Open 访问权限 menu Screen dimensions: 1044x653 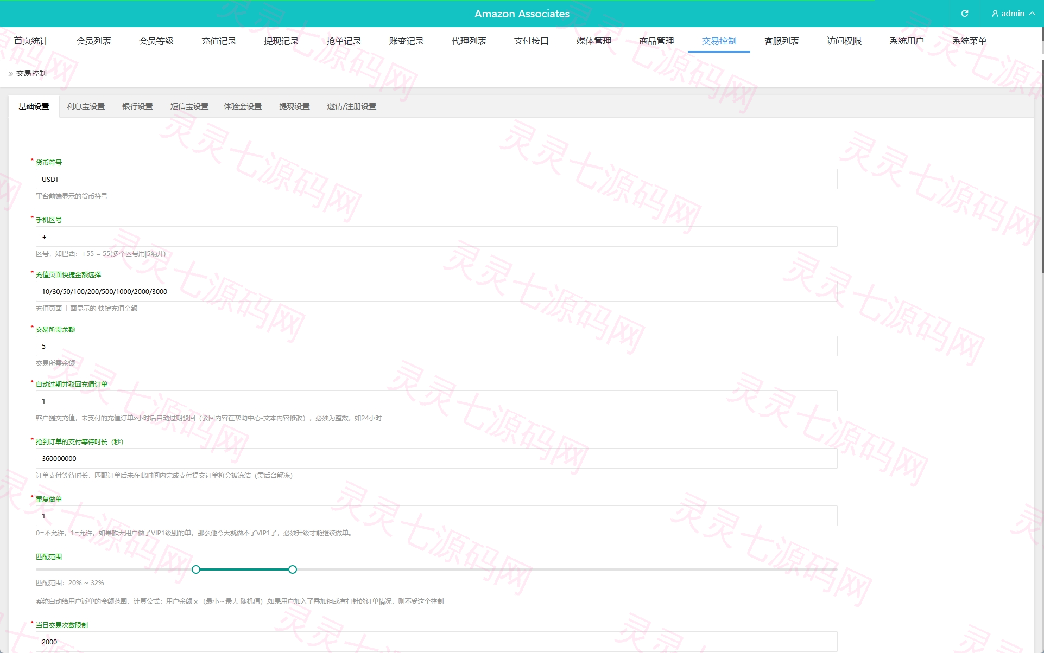pyautogui.click(x=844, y=41)
